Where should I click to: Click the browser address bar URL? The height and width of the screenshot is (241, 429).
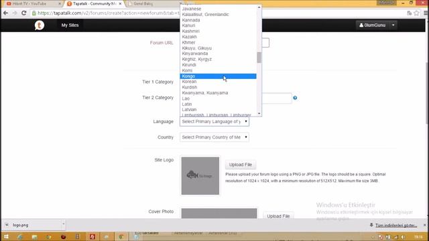[x=109, y=13]
